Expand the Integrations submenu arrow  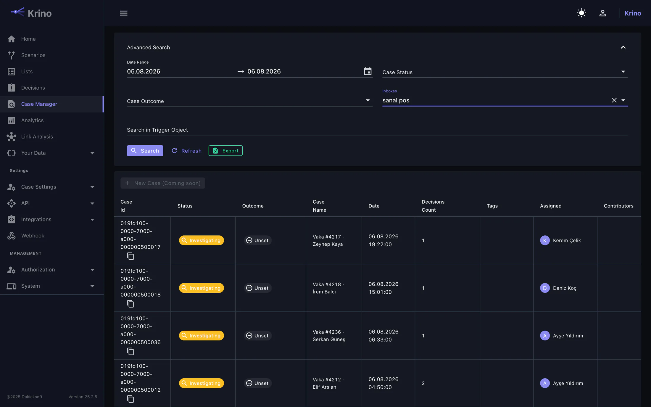pos(92,220)
